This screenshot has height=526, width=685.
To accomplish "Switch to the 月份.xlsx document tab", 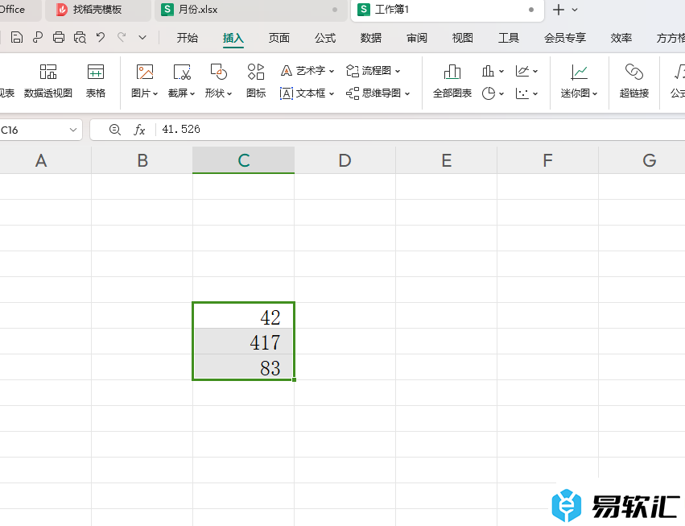I will pos(250,10).
